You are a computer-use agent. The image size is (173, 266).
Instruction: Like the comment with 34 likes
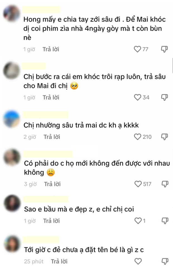click(138, 97)
